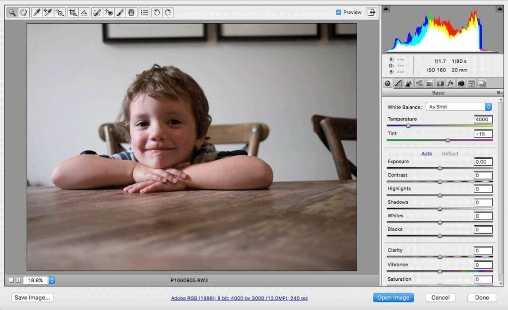
Task: Open the Effects panel tab
Action: (x=451, y=83)
